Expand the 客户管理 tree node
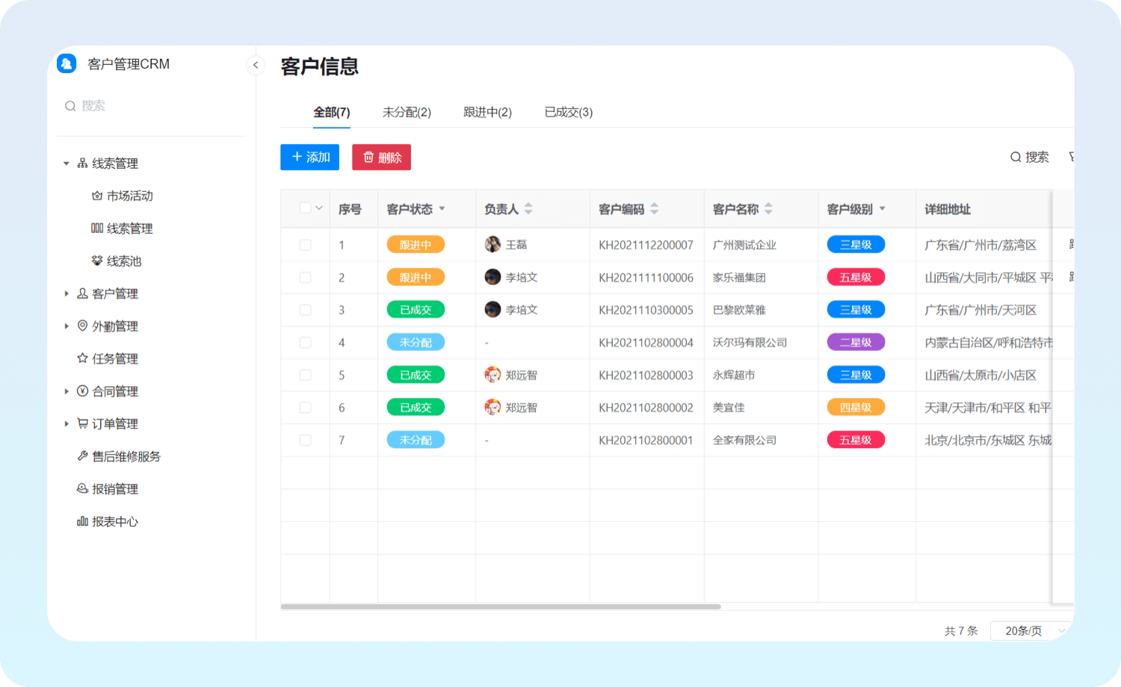 [x=67, y=293]
